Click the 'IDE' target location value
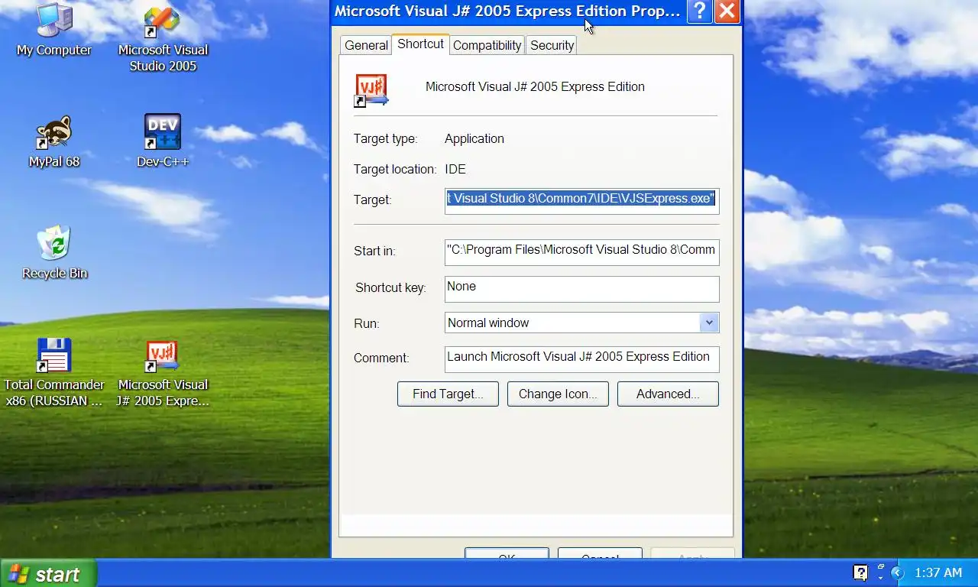This screenshot has height=587, width=978. pos(455,169)
